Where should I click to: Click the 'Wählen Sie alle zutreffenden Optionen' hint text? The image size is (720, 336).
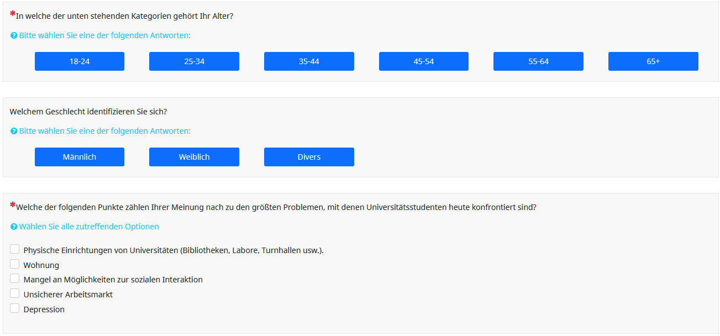[x=89, y=227]
